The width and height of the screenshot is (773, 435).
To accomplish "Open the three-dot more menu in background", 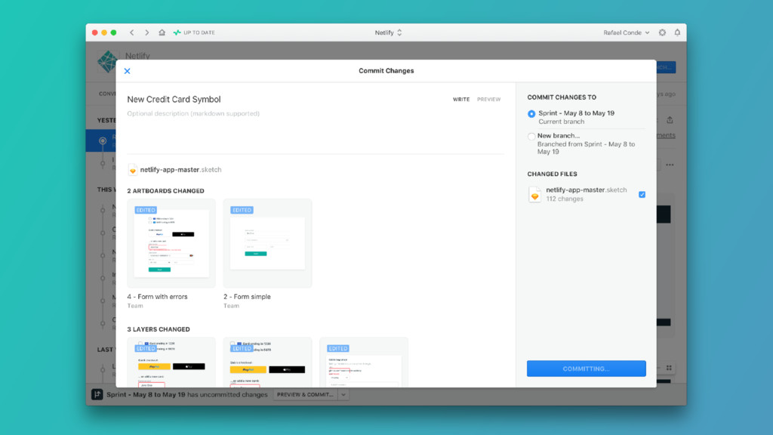I will (670, 165).
